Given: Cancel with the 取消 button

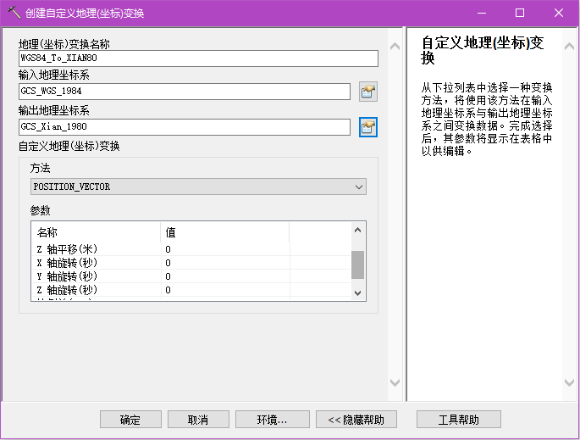Looking at the screenshot, I should tap(198, 420).
